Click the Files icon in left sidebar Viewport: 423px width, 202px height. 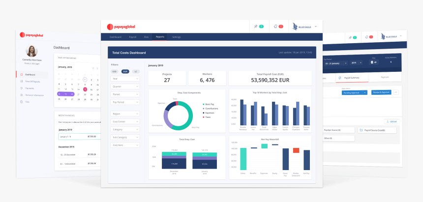click(21, 102)
